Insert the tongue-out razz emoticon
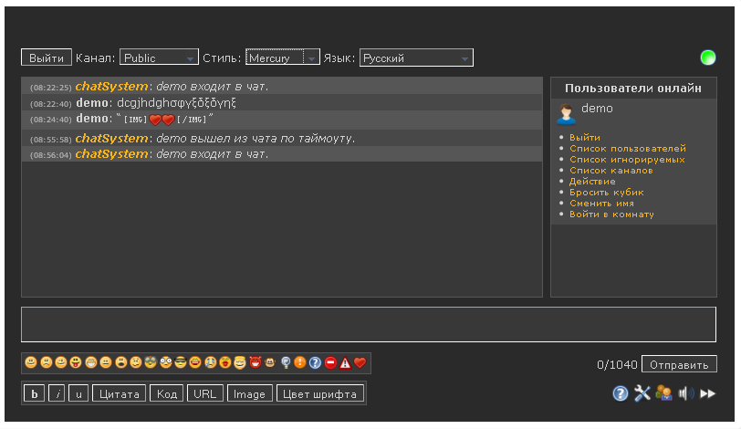Image resolution: width=741 pixels, height=429 pixels. pyautogui.click(x=76, y=362)
